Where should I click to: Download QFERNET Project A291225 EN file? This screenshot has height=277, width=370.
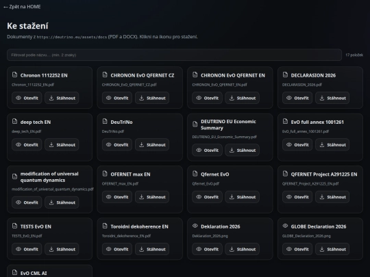point(332,197)
